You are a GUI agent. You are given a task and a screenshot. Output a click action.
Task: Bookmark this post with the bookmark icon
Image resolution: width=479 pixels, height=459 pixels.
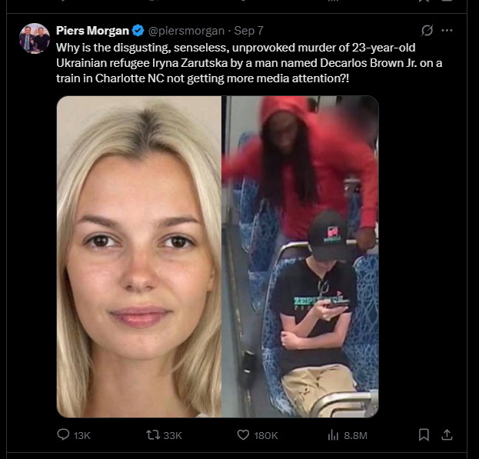click(x=424, y=434)
